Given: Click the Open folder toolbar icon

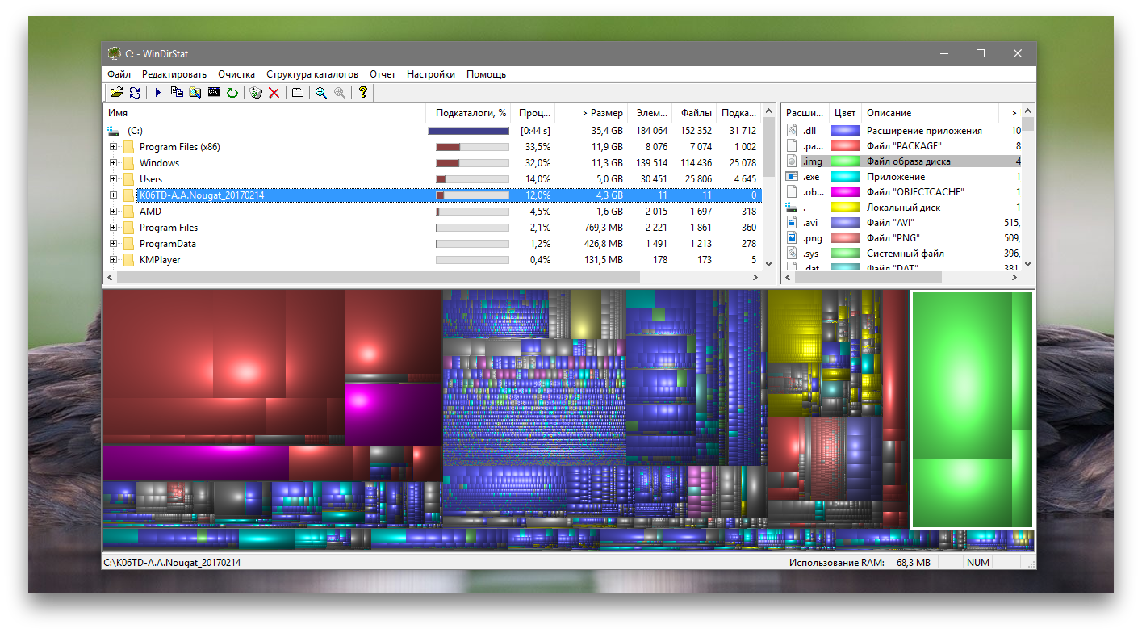Looking at the screenshot, I should tap(116, 93).
